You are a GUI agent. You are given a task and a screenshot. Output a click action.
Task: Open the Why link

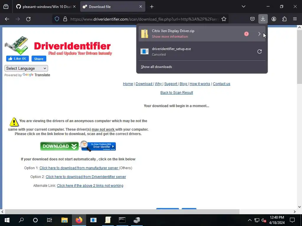158,84
